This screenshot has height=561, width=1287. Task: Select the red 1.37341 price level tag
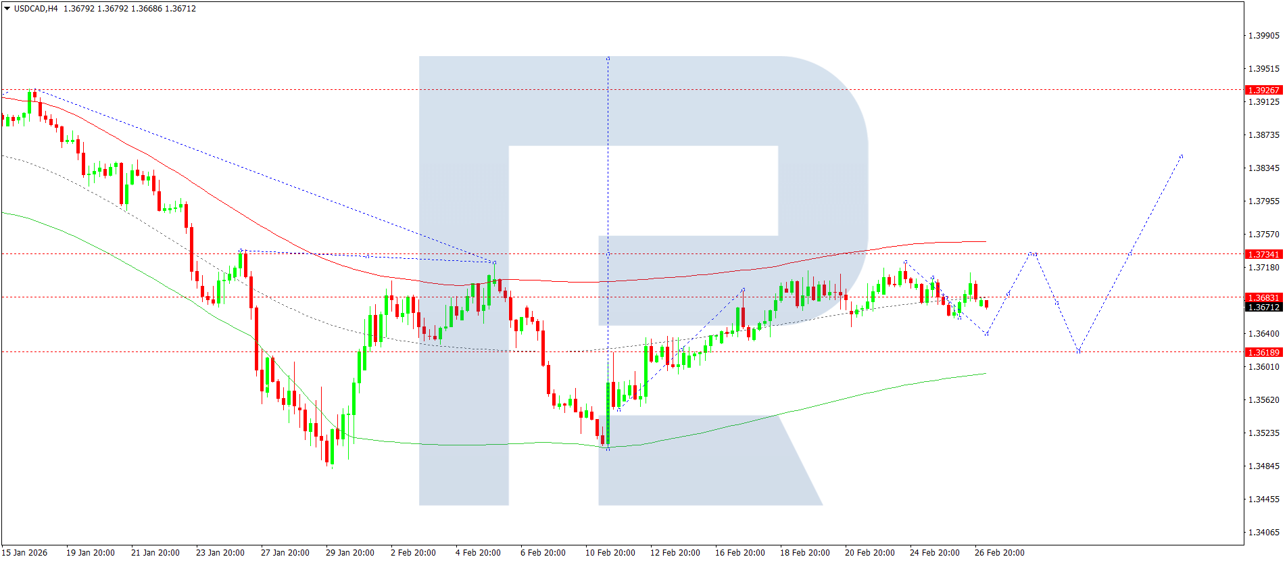tap(1263, 254)
